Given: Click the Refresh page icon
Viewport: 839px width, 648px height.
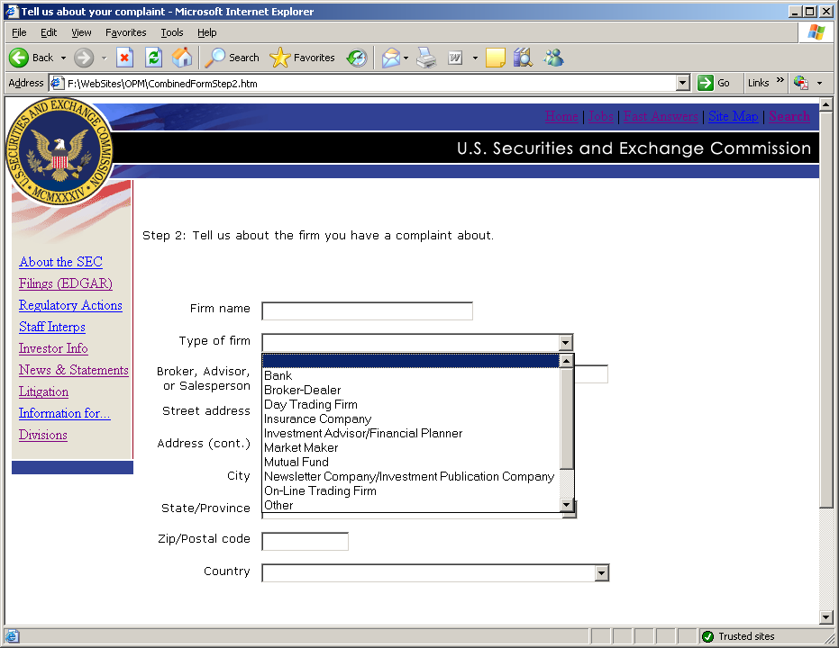Looking at the screenshot, I should click(153, 58).
